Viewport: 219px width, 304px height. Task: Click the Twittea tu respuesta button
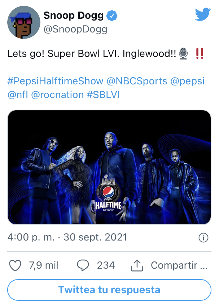(109, 290)
